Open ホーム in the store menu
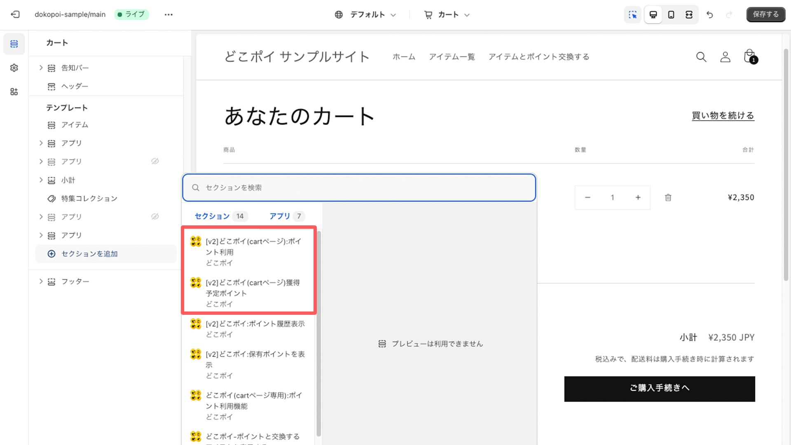The image size is (791, 445). click(x=404, y=57)
